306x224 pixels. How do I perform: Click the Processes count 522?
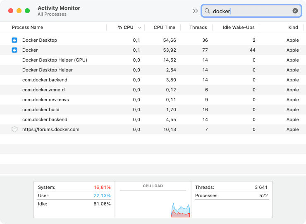tap(263, 195)
